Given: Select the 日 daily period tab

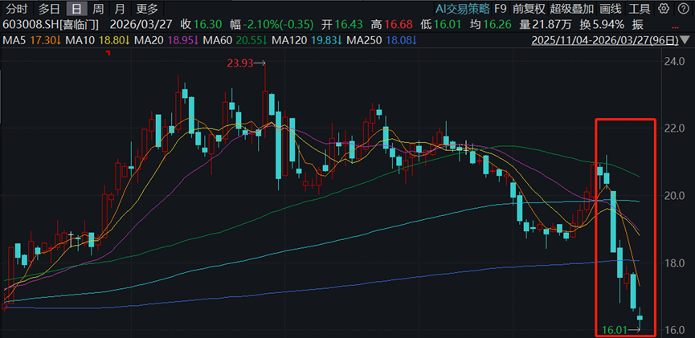Looking at the screenshot, I should (76, 8).
